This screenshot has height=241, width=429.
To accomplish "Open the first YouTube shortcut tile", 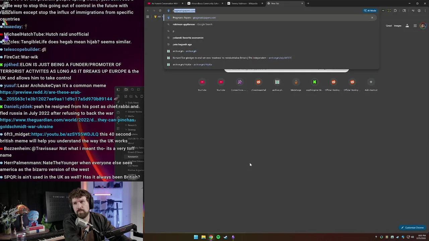I will coord(202,84).
